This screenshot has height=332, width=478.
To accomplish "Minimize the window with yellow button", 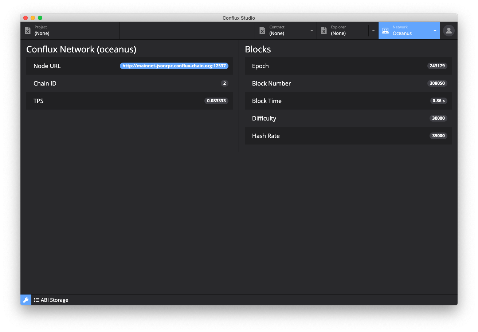I will (x=33, y=18).
